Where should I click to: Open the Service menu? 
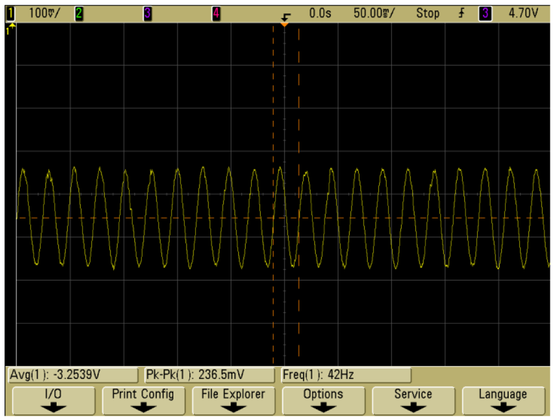(413, 400)
